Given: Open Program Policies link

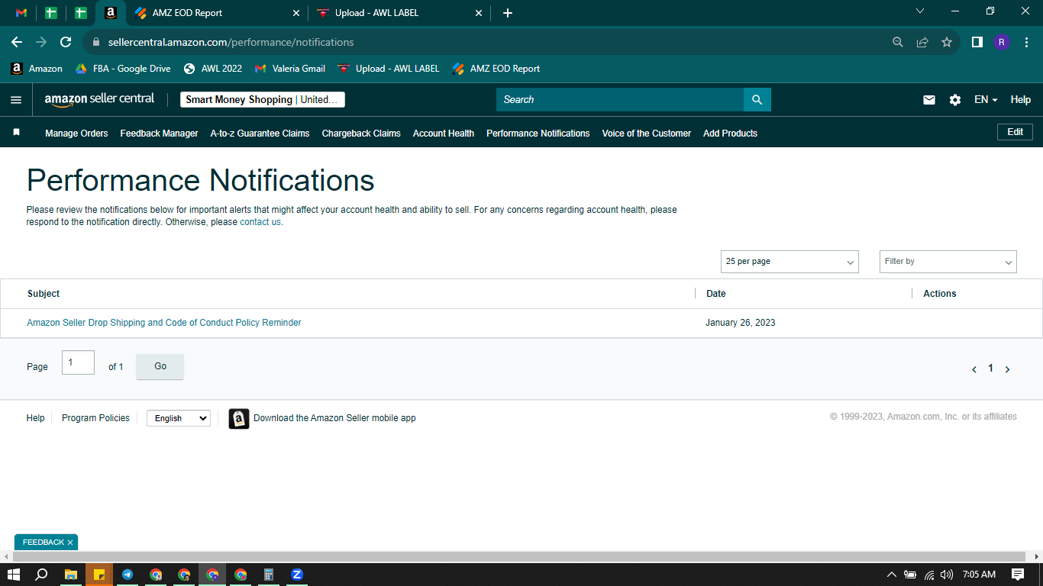Looking at the screenshot, I should [95, 418].
